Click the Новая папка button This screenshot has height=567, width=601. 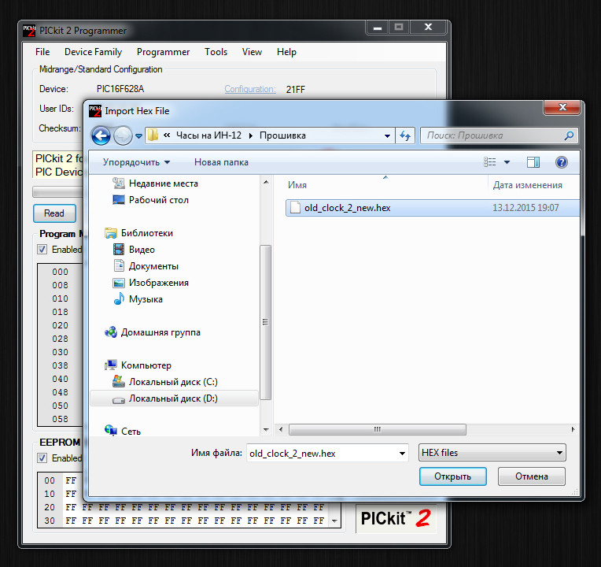pos(221,162)
